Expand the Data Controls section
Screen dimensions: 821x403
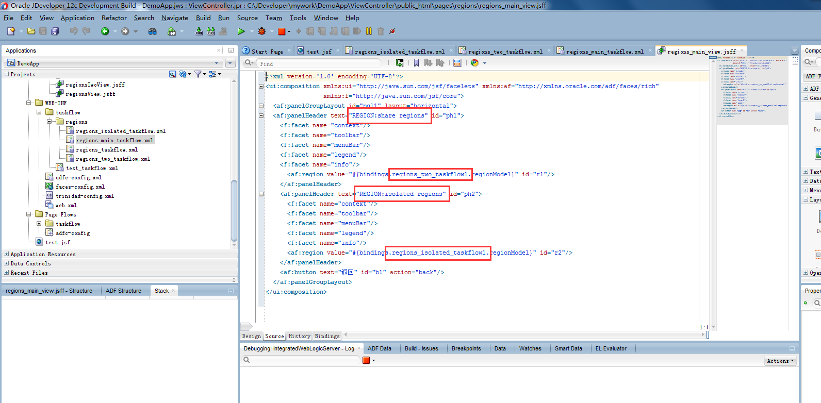6,263
